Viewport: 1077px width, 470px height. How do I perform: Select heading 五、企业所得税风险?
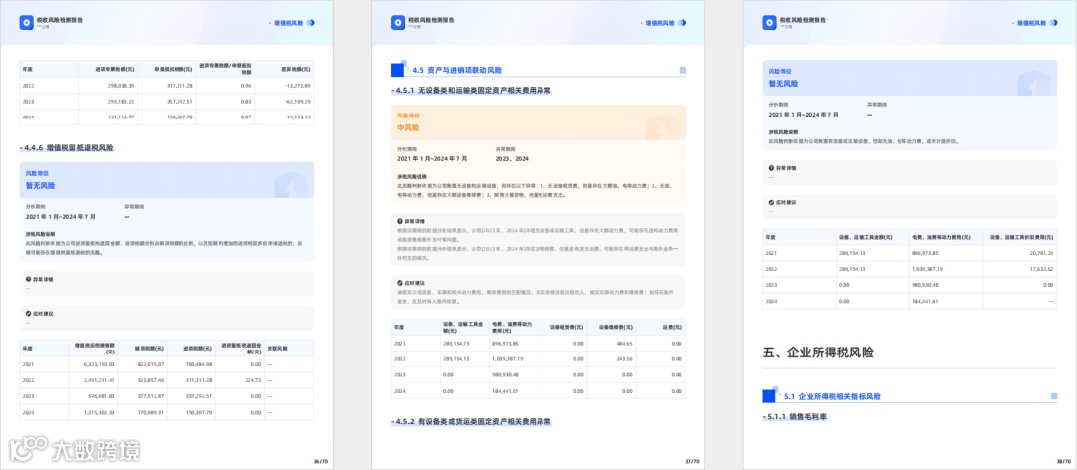click(818, 352)
